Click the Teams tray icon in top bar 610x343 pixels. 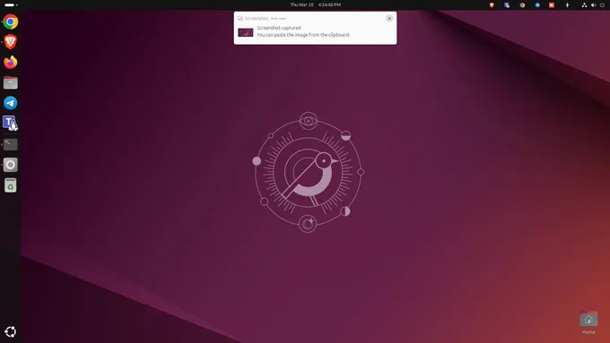coord(507,5)
